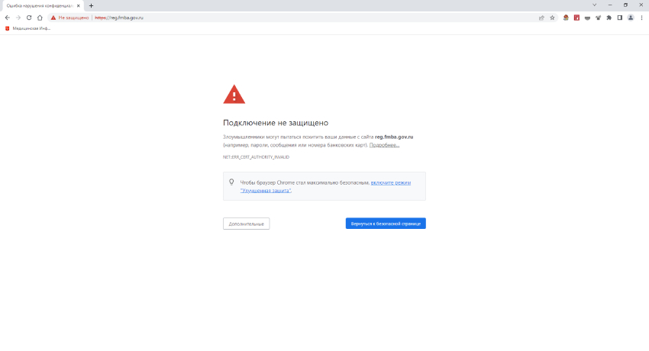
Task: Share this page via toolbar icon
Action: point(541,18)
